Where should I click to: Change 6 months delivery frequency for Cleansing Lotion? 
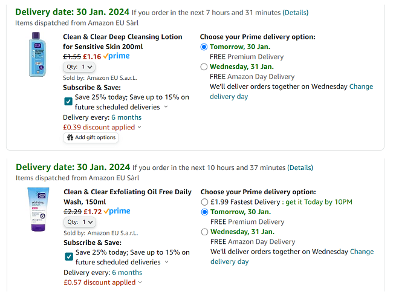tap(126, 117)
